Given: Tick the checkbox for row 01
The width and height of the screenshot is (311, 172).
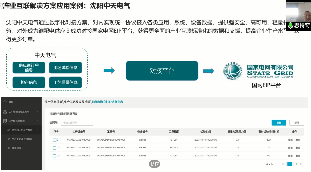Looking at the screenshot, I should click(x=55, y=140).
